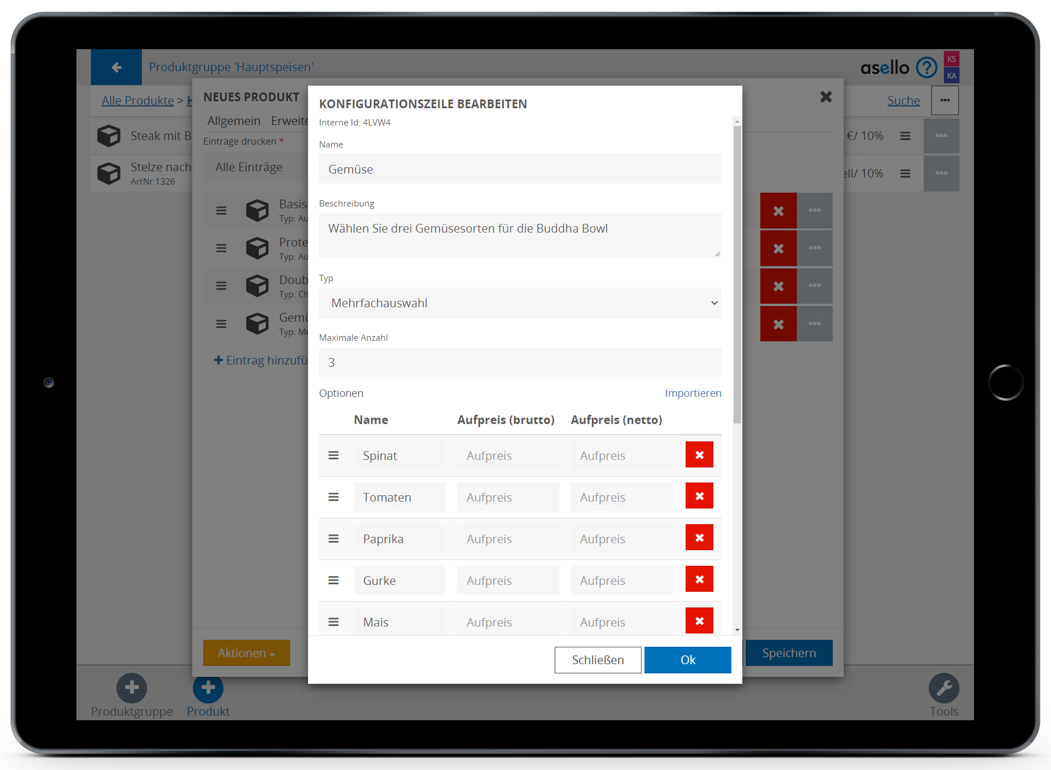This screenshot has height=770, width=1051.
Task: Switch to the Allgemein tab
Action: pos(234,121)
